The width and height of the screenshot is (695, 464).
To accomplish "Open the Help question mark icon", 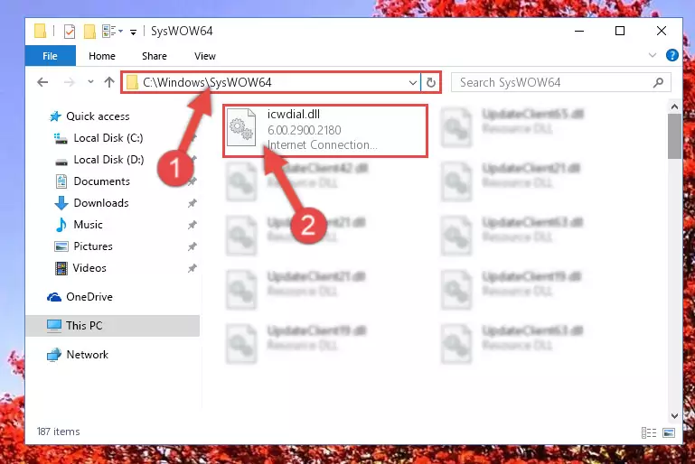I will (672, 55).
